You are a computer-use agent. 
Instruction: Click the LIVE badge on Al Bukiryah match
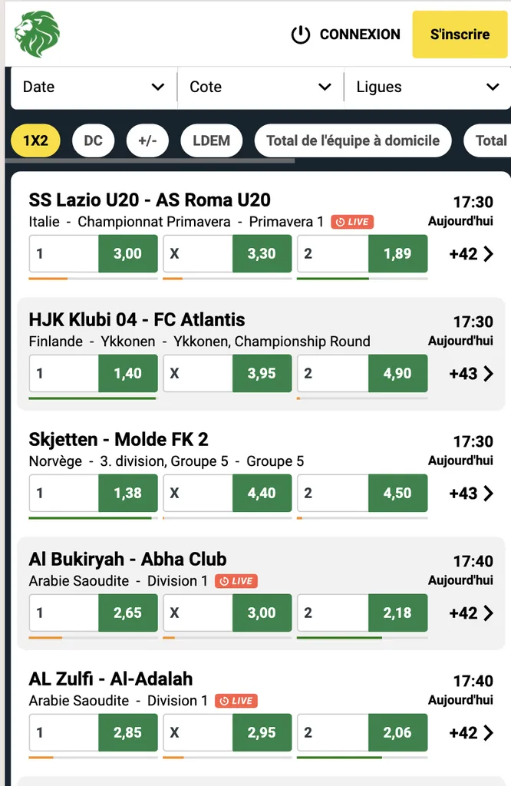tap(236, 581)
